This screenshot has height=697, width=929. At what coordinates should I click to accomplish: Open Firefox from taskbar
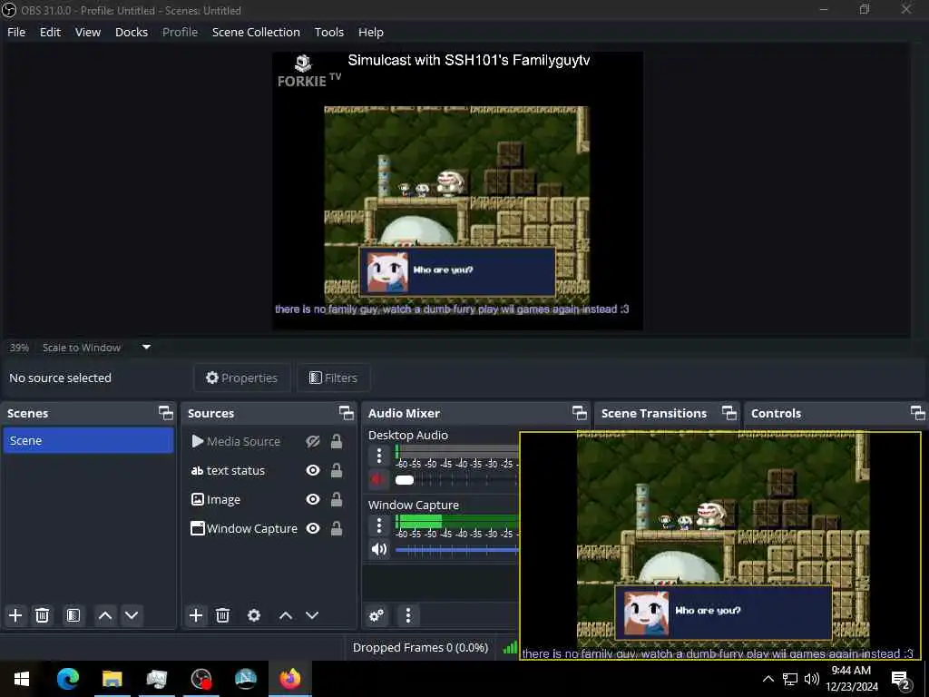(x=290, y=679)
